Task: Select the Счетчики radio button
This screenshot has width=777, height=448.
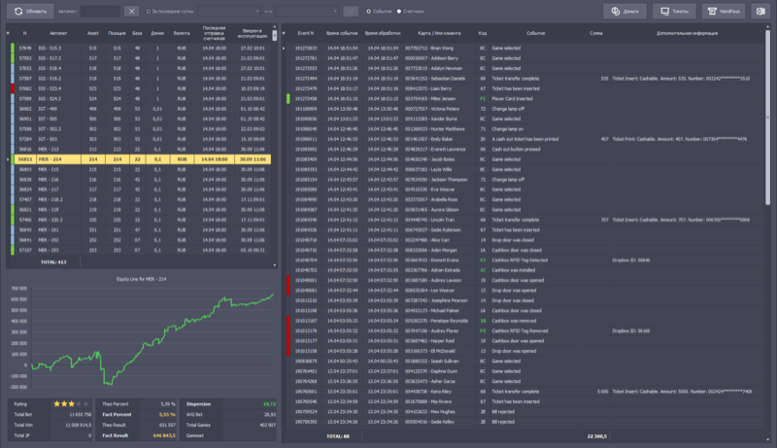Action: click(x=398, y=11)
